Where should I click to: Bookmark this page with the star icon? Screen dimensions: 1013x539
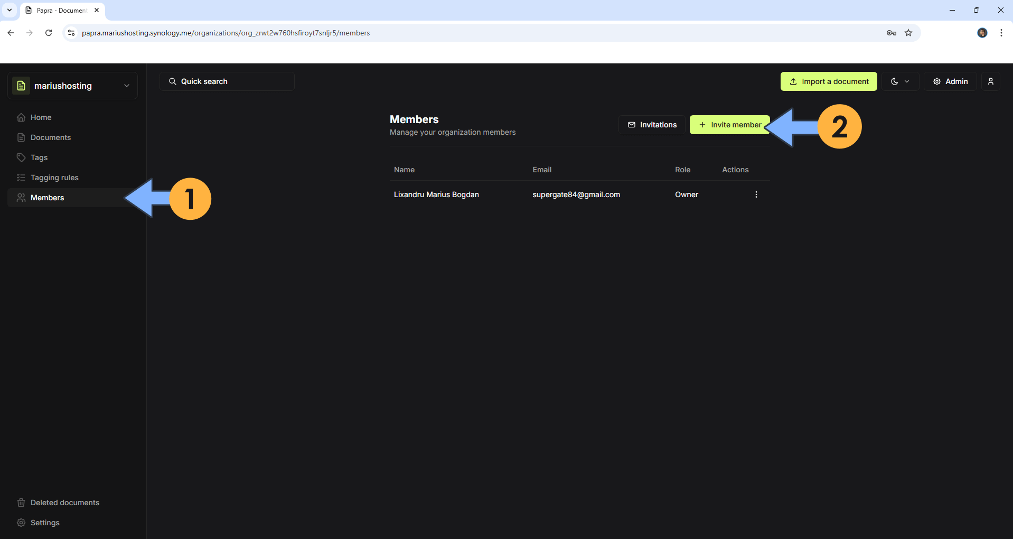point(908,33)
